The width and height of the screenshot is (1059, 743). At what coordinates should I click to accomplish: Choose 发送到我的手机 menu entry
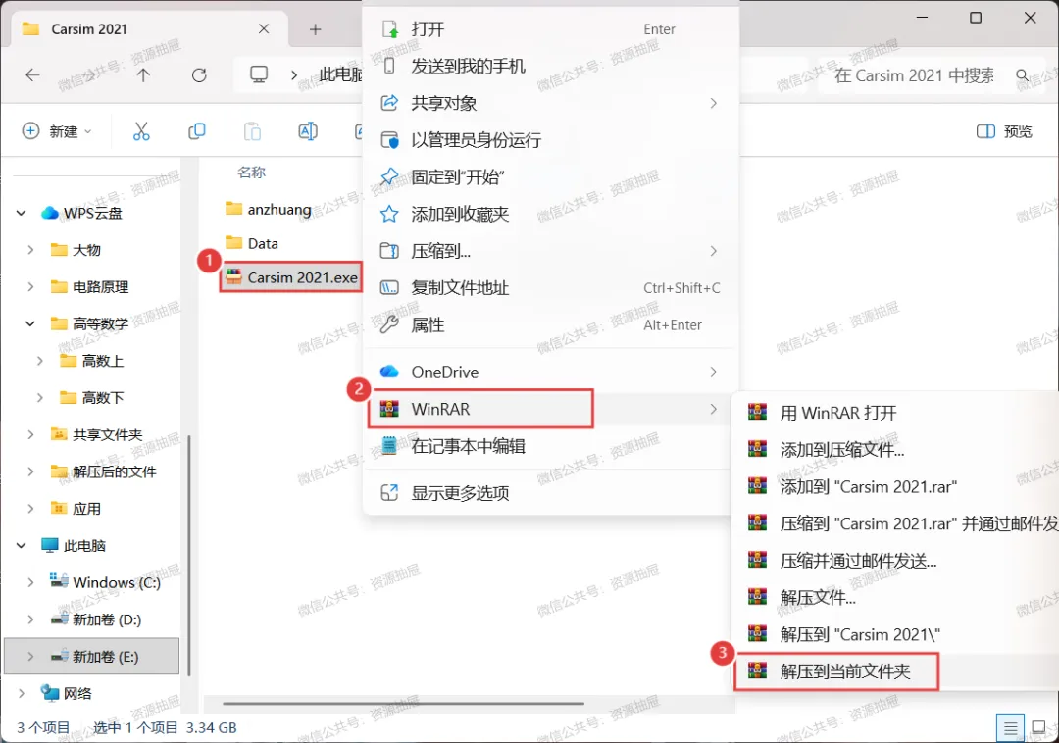coord(550,66)
